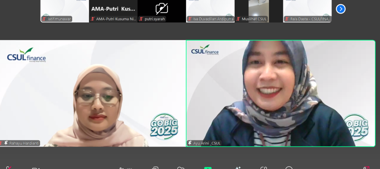Click Ayu Arini's active speaker video tile
Viewport: 380px width, 169px height.
click(x=281, y=93)
